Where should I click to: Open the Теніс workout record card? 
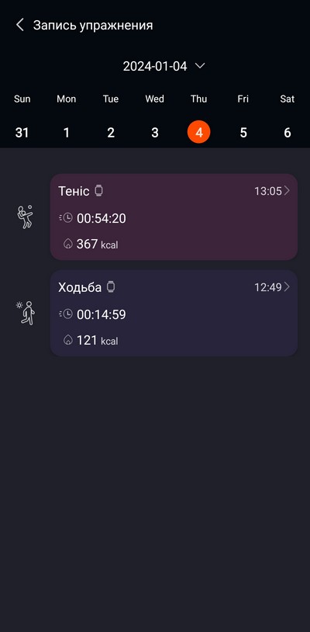(x=174, y=217)
